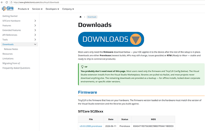Click the TIP lightbulb icon
The image size is (205, 131).
pyautogui.click(x=82, y=67)
